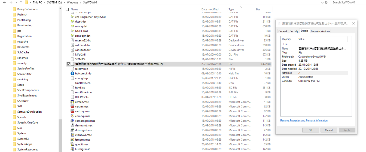Screen dimensions: 366x152
Task: Select srms-apr.dat file icon
Action: (72, 36)
